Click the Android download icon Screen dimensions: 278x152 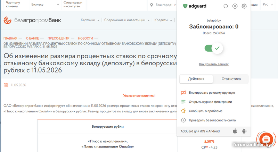[x=244, y=131]
